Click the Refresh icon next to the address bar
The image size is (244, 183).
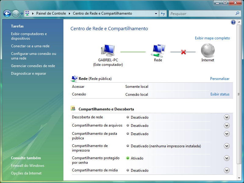(163, 13)
